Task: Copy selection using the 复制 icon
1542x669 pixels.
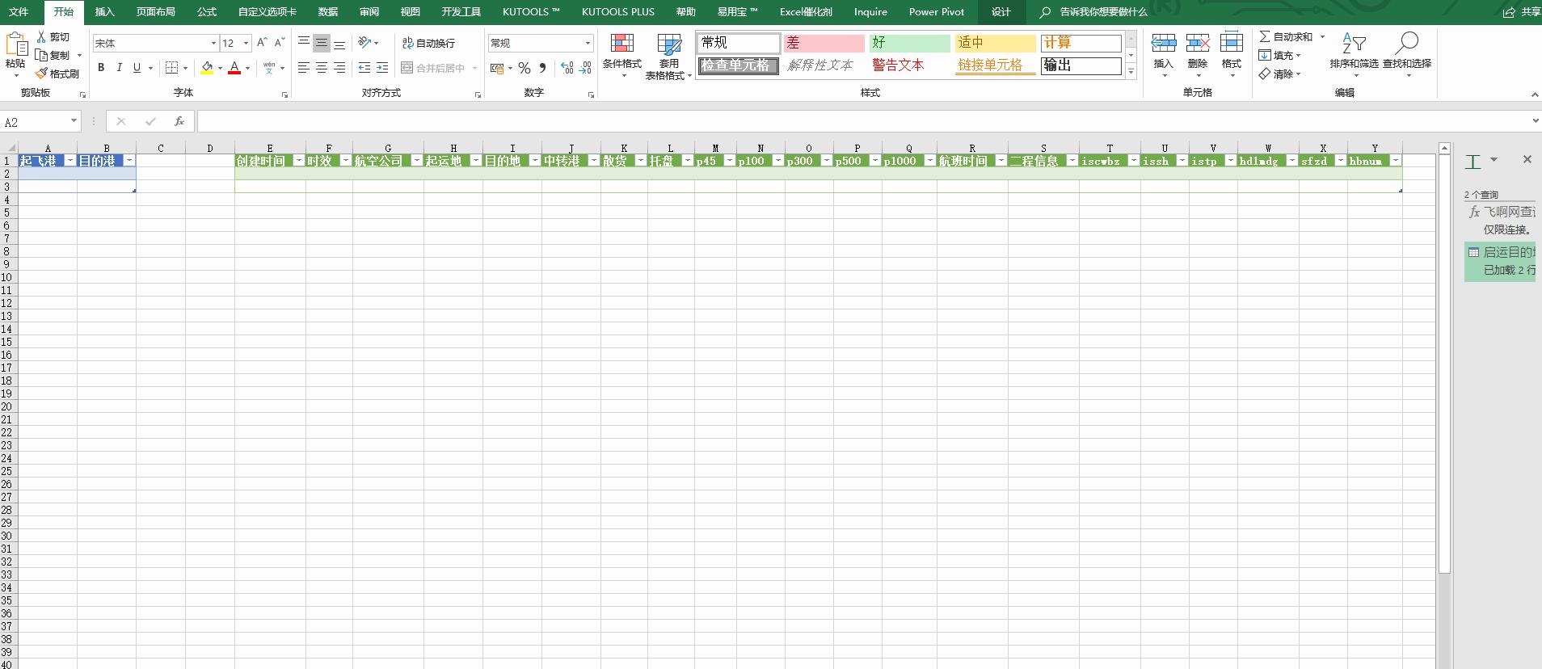Action: coord(42,55)
